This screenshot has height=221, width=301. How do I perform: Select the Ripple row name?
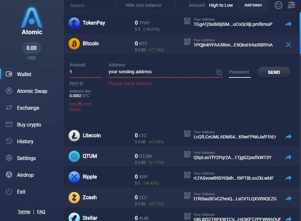click(89, 177)
